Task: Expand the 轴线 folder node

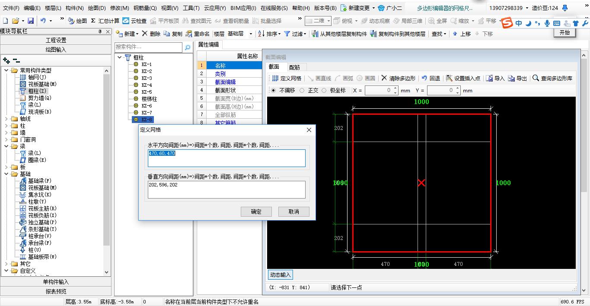Action: coord(6,119)
